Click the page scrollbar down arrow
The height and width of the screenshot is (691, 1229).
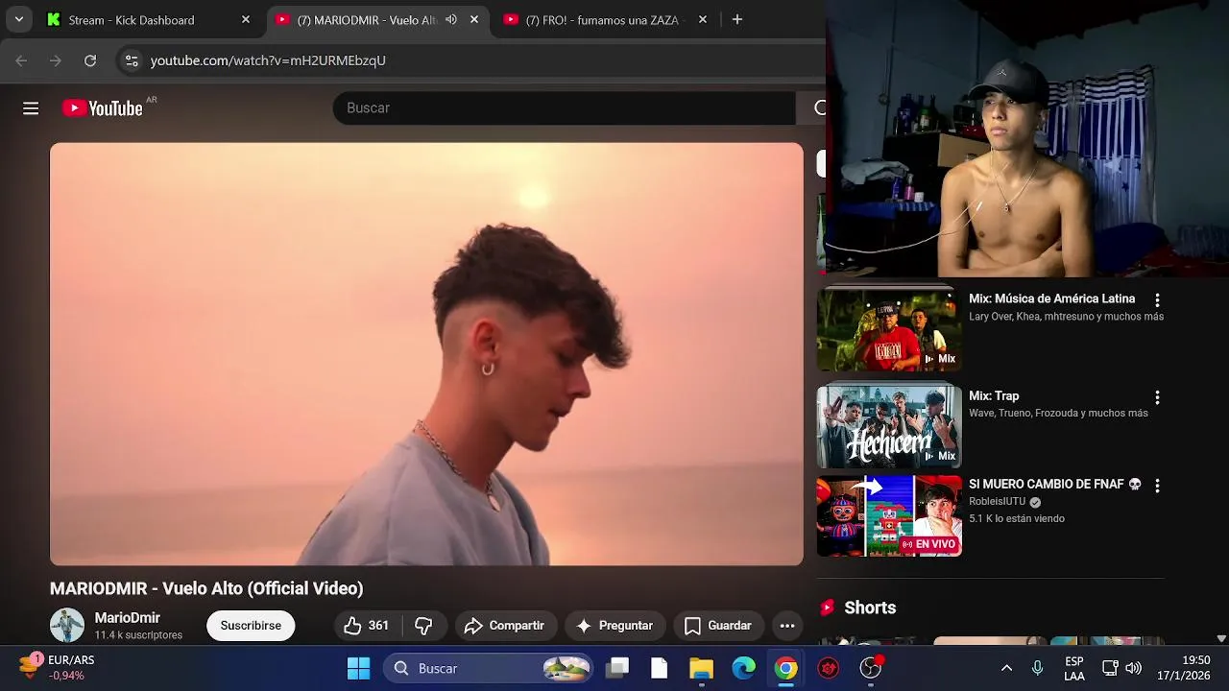tap(1221, 638)
